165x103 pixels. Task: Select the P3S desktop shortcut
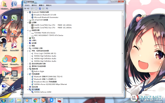[x=14, y=76]
